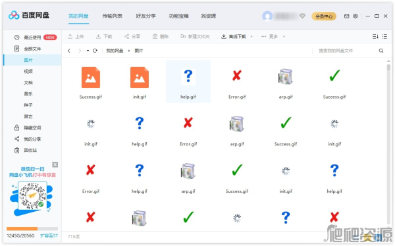This screenshot has width=395, height=246.
Task: Open the 最近使用 recent files section
Action: (32, 37)
